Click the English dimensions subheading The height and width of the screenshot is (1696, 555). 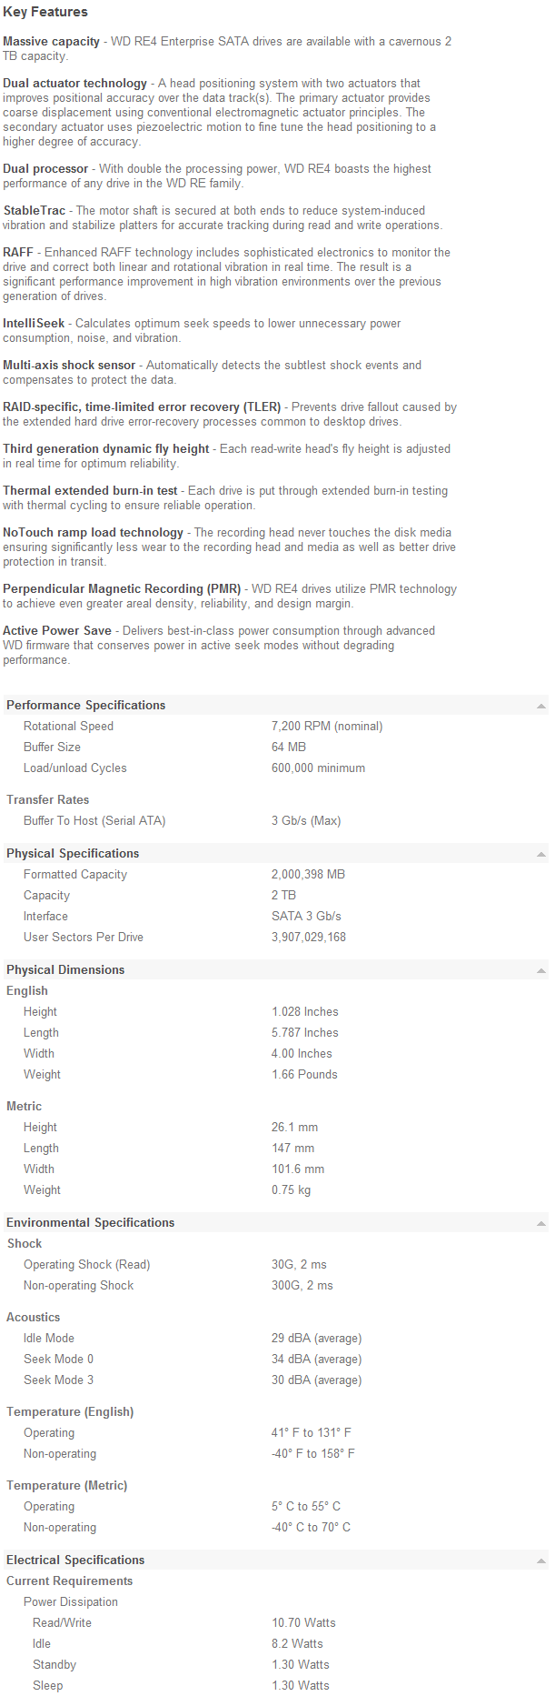pos(26,990)
